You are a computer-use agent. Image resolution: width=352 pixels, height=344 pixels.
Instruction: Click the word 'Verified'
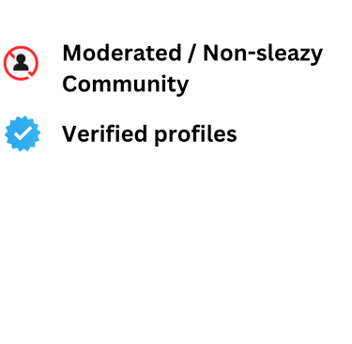click(x=104, y=133)
